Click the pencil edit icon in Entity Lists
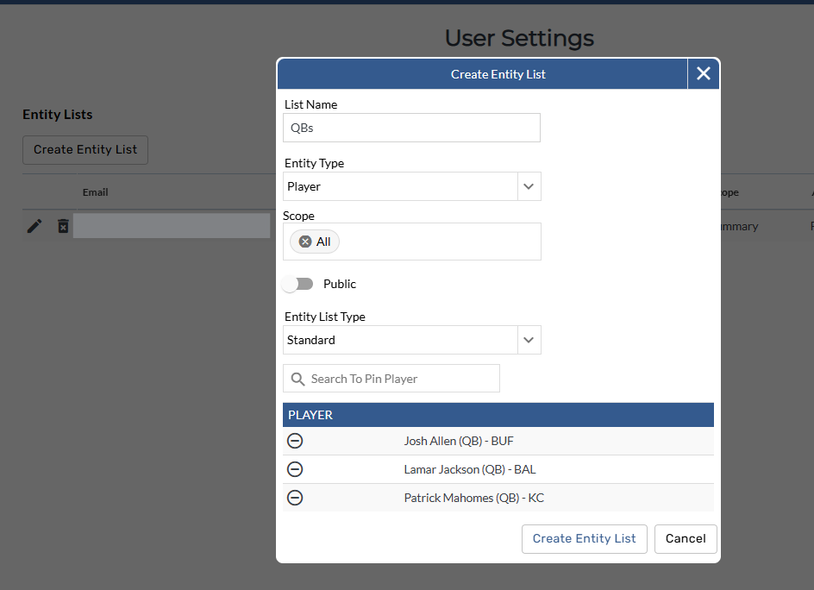 pos(34,226)
